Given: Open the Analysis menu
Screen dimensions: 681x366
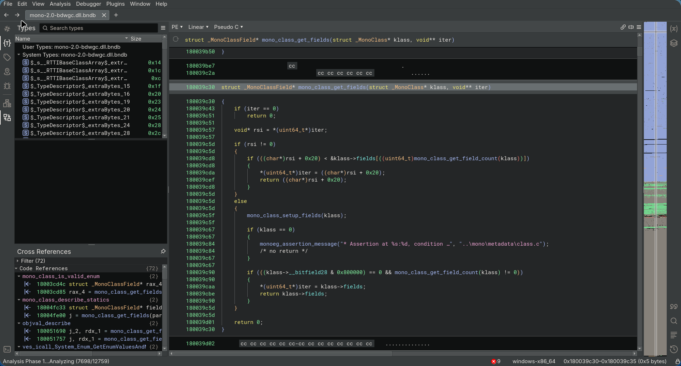Looking at the screenshot, I should (x=60, y=4).
